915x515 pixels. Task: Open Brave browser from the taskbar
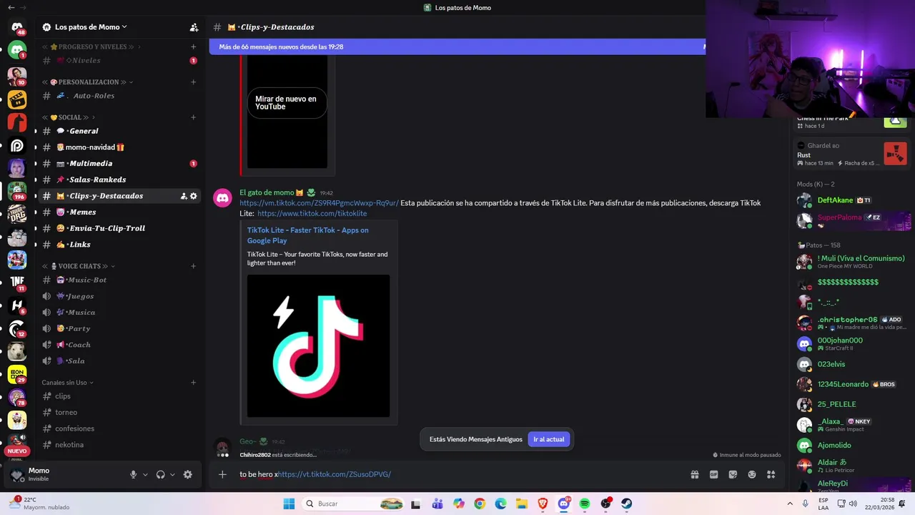(543, 504)
